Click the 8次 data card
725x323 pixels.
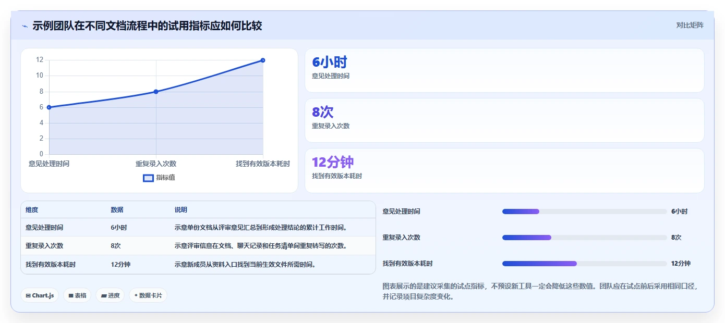[x=504, y=120]
